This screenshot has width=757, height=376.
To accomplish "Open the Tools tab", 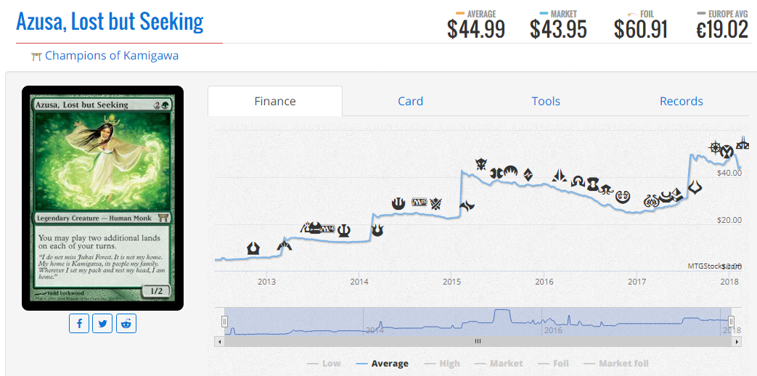I will [546, 101].
